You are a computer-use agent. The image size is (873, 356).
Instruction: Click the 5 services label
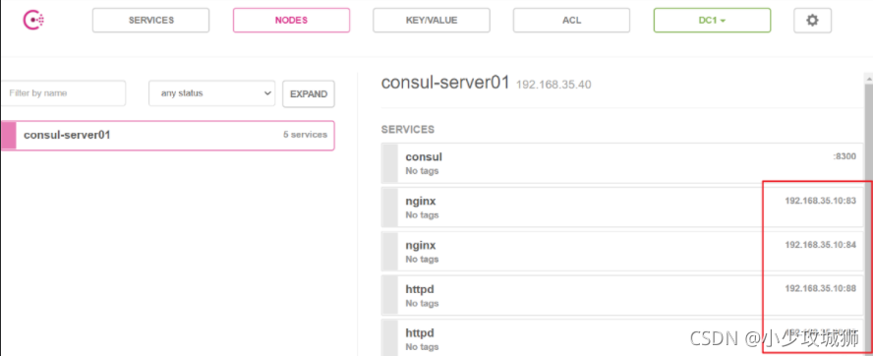305,135
